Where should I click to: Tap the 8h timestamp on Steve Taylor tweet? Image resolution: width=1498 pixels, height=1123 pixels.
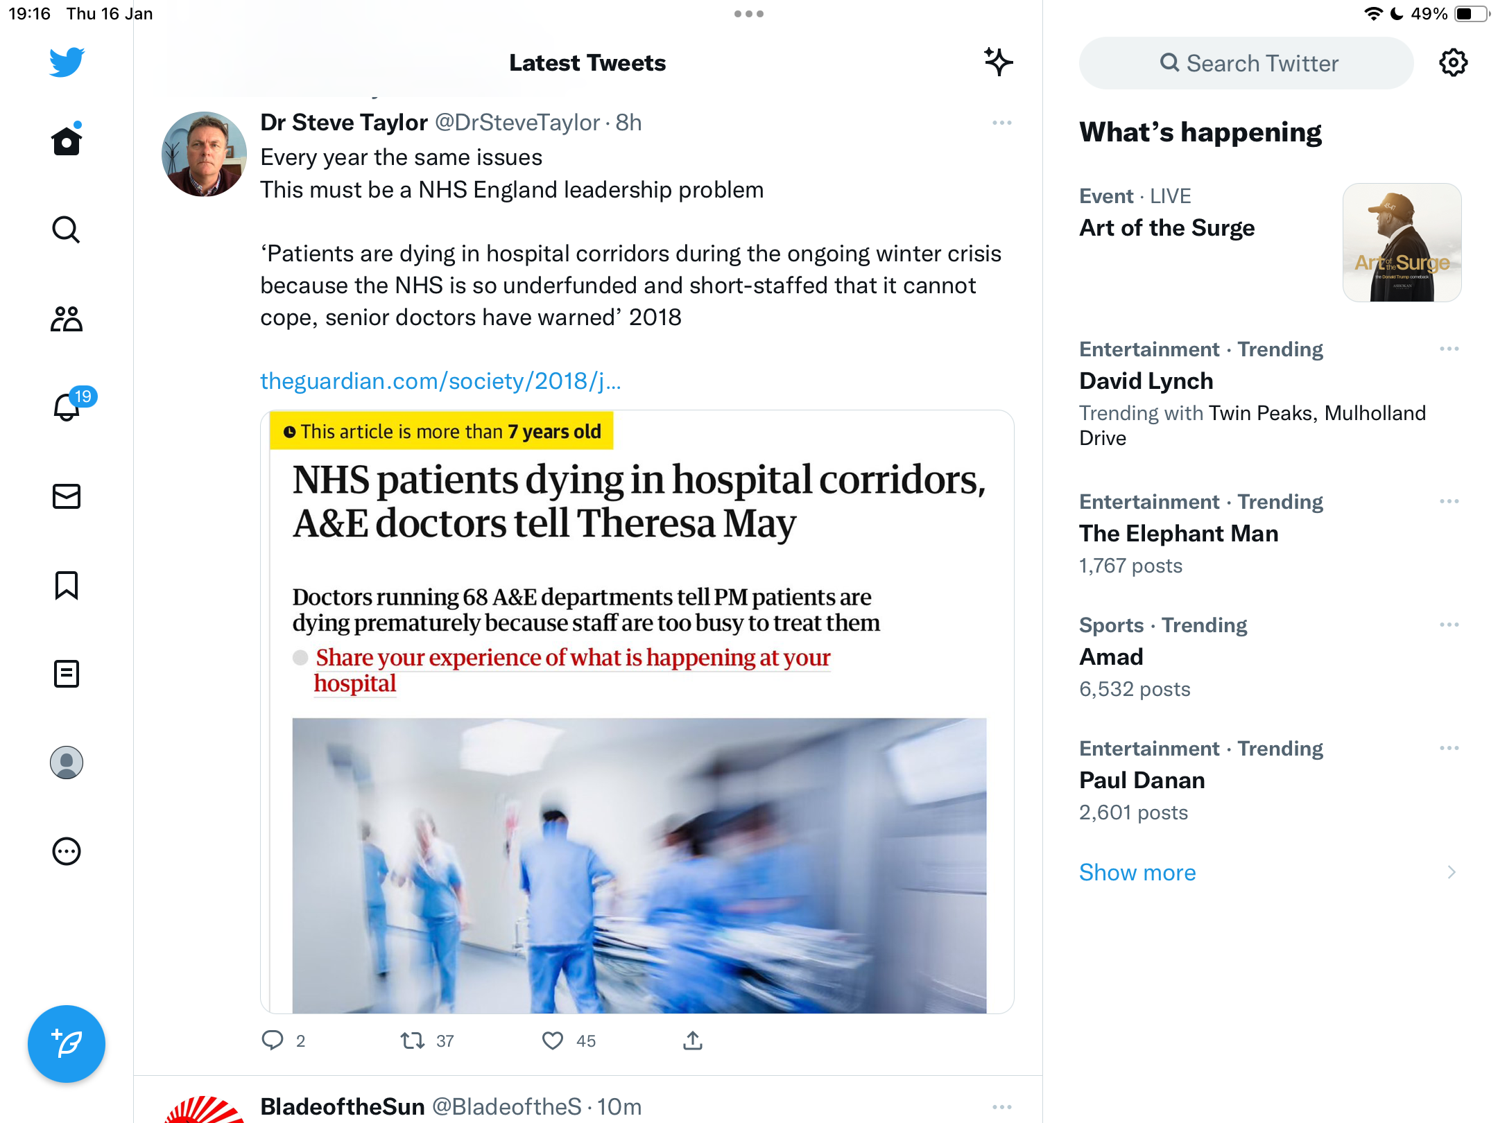click(x=628, y=123)
